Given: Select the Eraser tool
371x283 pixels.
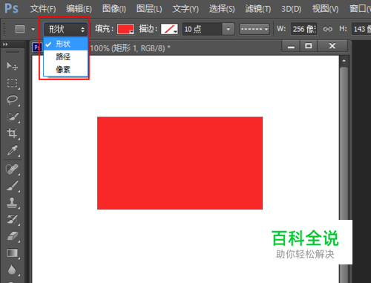Looking at the screenshot, I should (12, 236).
